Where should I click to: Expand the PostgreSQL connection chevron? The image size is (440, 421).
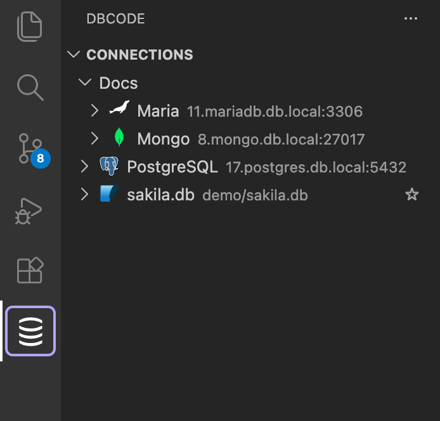point(84,166)
